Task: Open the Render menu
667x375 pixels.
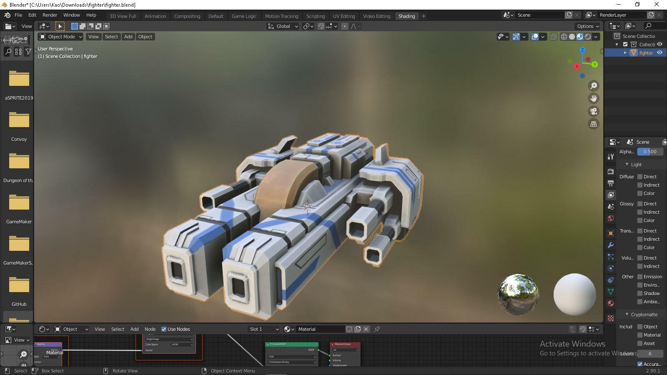Action: 50,15
